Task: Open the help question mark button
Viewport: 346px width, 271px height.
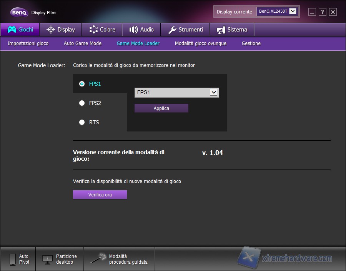Action: (x=322, y=12)
